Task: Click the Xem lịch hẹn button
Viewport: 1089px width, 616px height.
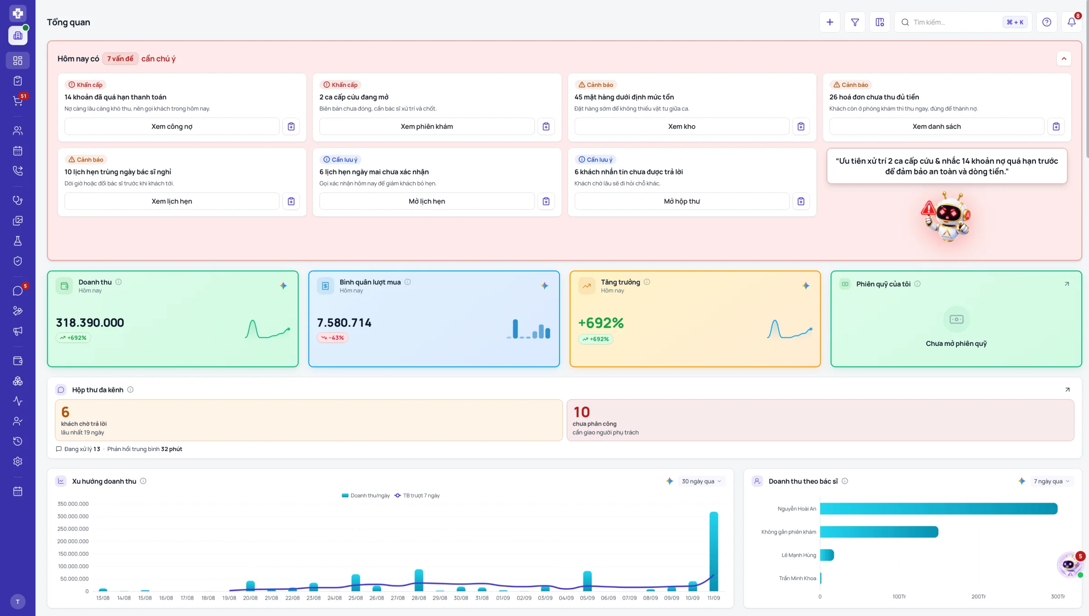Action: coord(172,201)
